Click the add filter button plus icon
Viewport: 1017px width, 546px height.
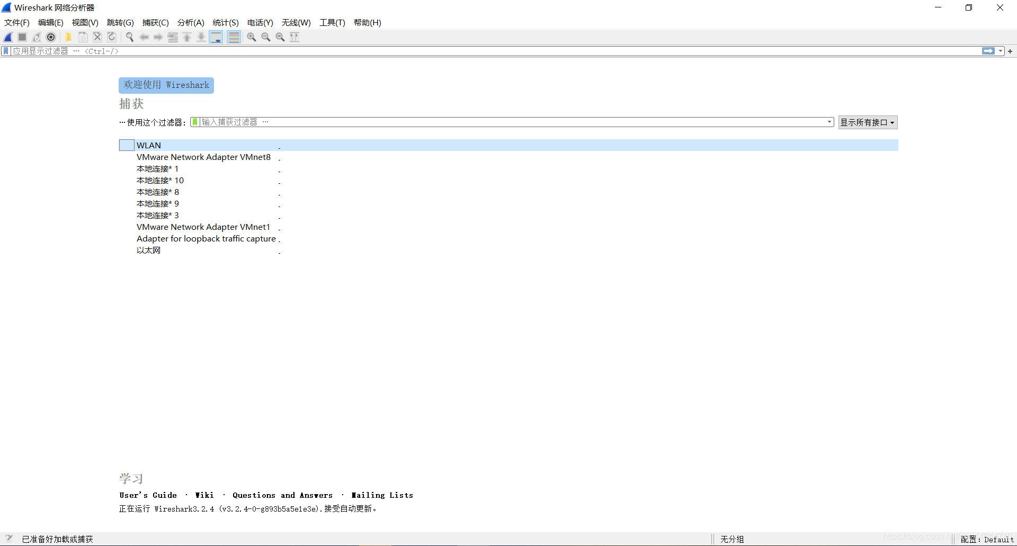pos(1010,51)
